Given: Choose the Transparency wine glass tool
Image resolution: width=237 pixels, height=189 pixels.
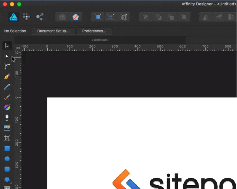Looking at the screenshot, I should pos(7,118).
